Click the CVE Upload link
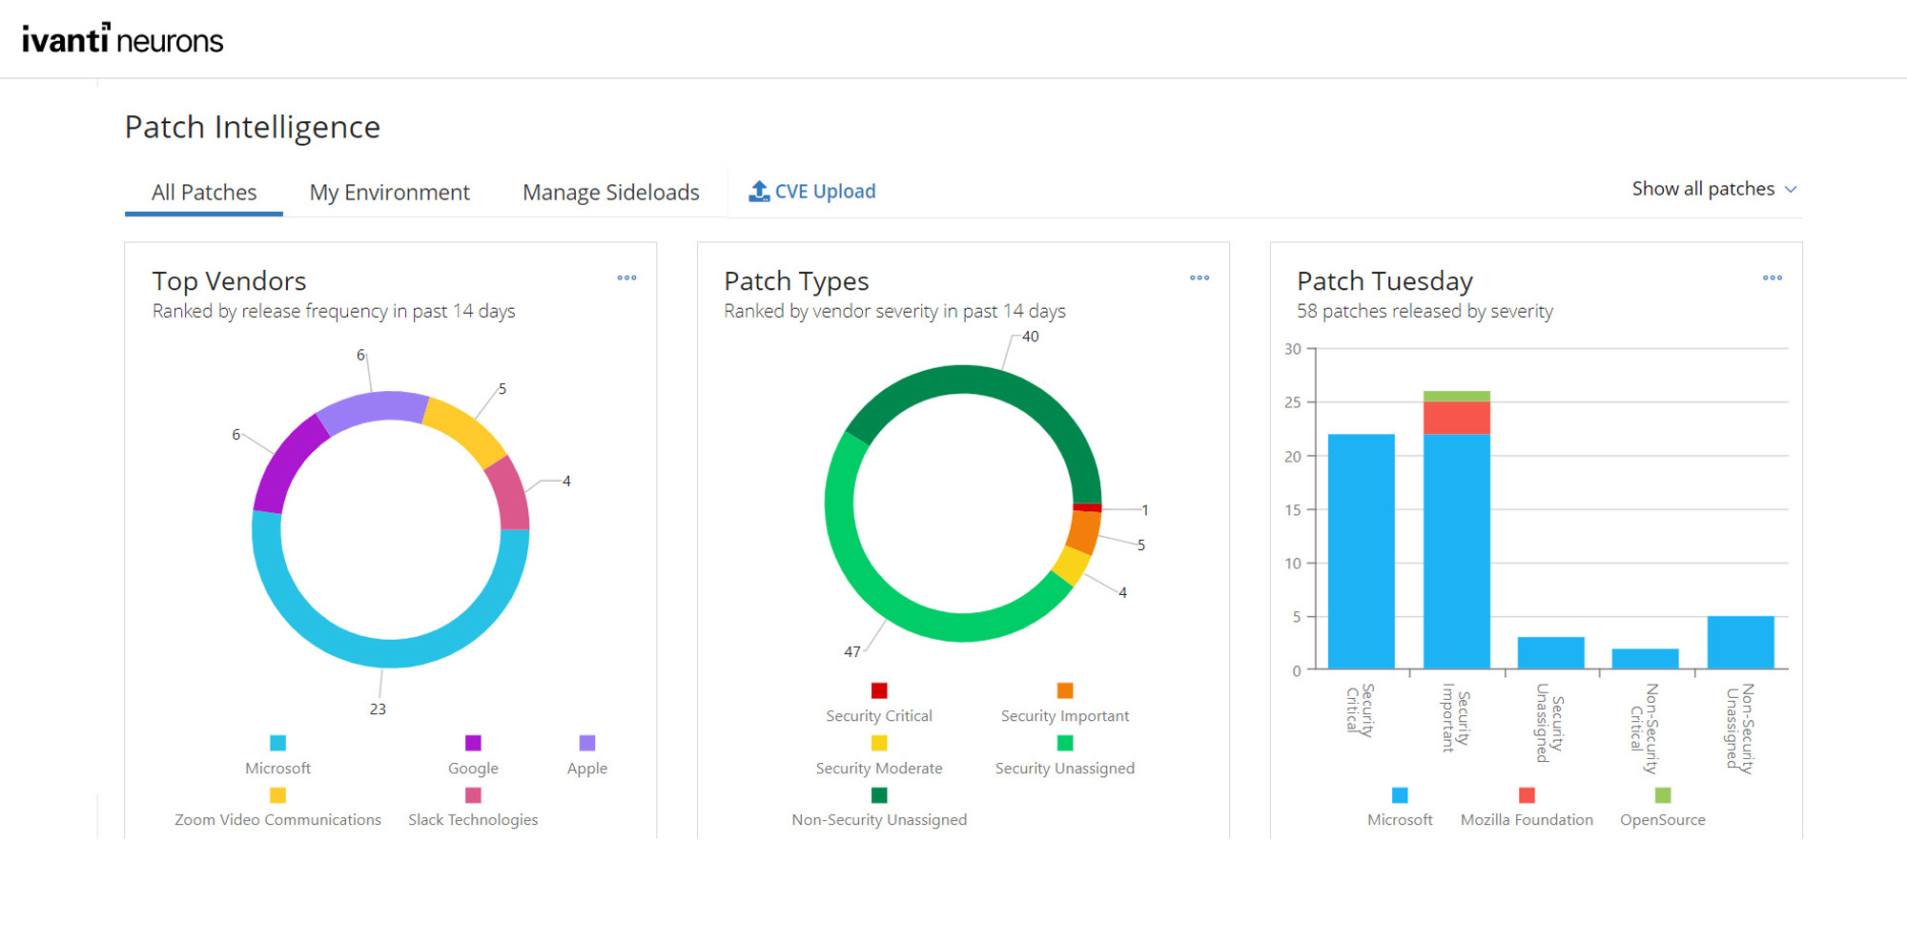 click(x=824, y=192)
